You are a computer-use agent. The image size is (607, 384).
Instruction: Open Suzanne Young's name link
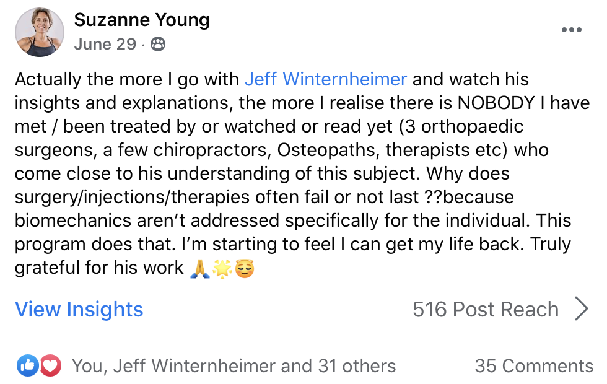point(142,20)
